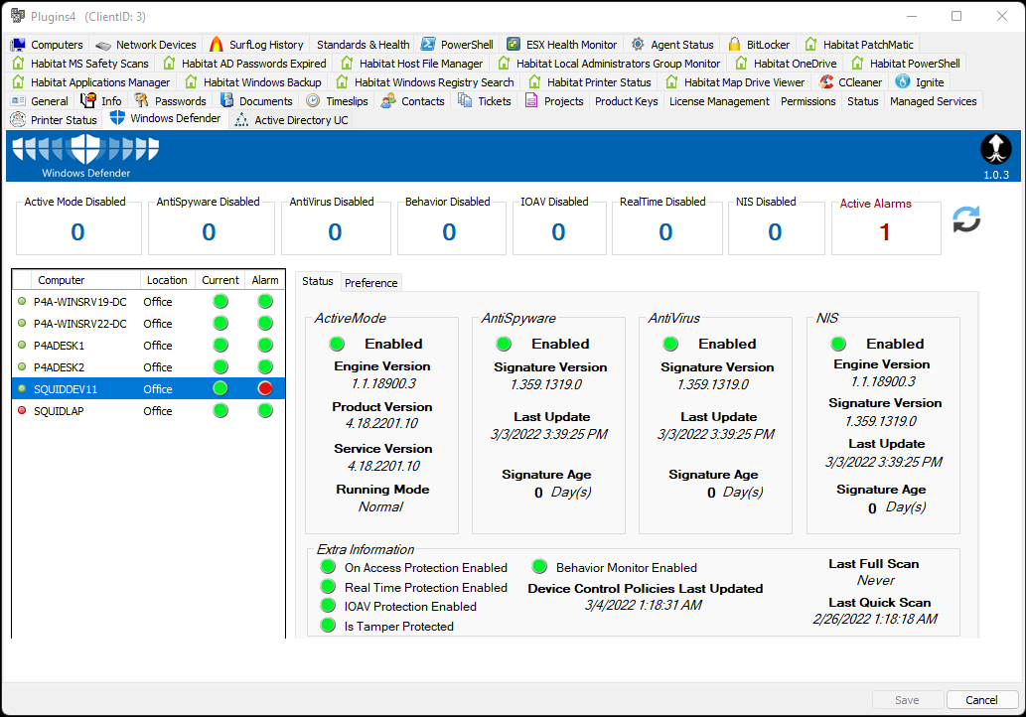Switch to the Preference tab
1026x717 pixels.
pos(371,283)
